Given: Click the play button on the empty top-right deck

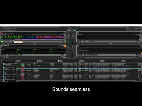Looking at the screenshot, I should click(78, 42).
